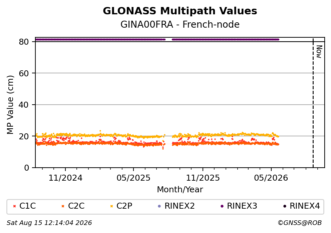Click the RINEX4 dark legend dot
The image size is (331, 233).
tap(285, 206)
